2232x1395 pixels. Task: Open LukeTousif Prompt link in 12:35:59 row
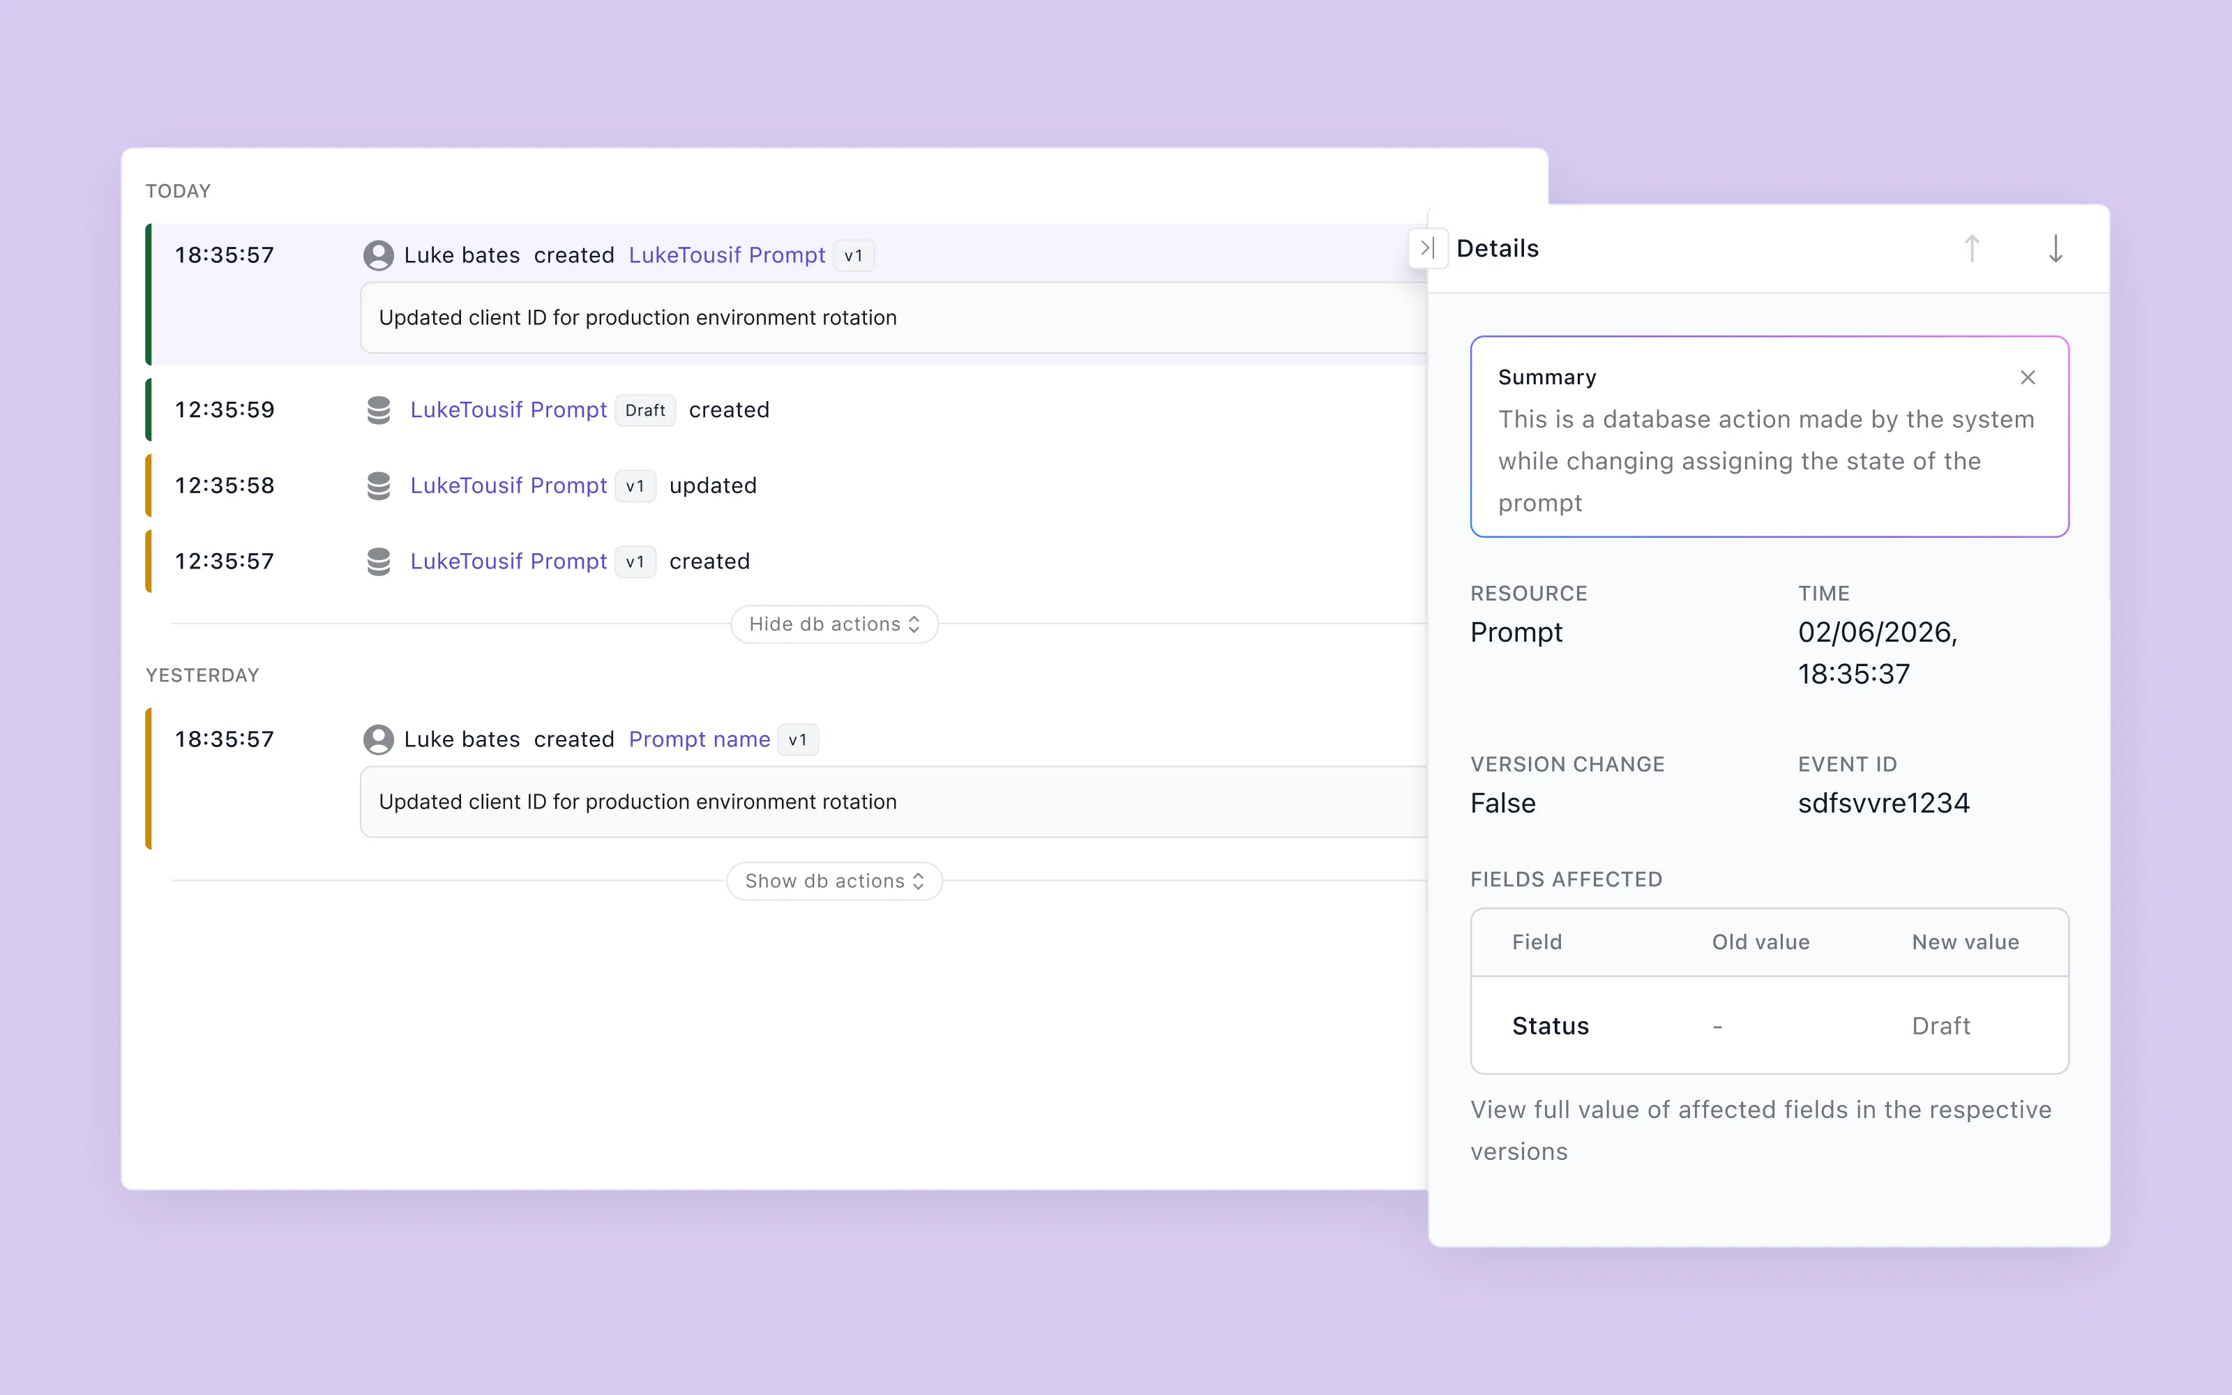(508, 409)
